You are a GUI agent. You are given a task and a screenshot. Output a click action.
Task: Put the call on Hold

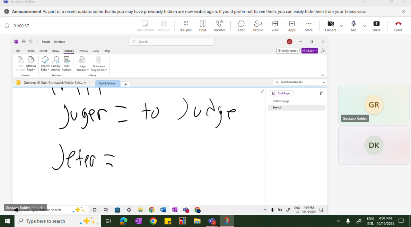tap(202, 26)
